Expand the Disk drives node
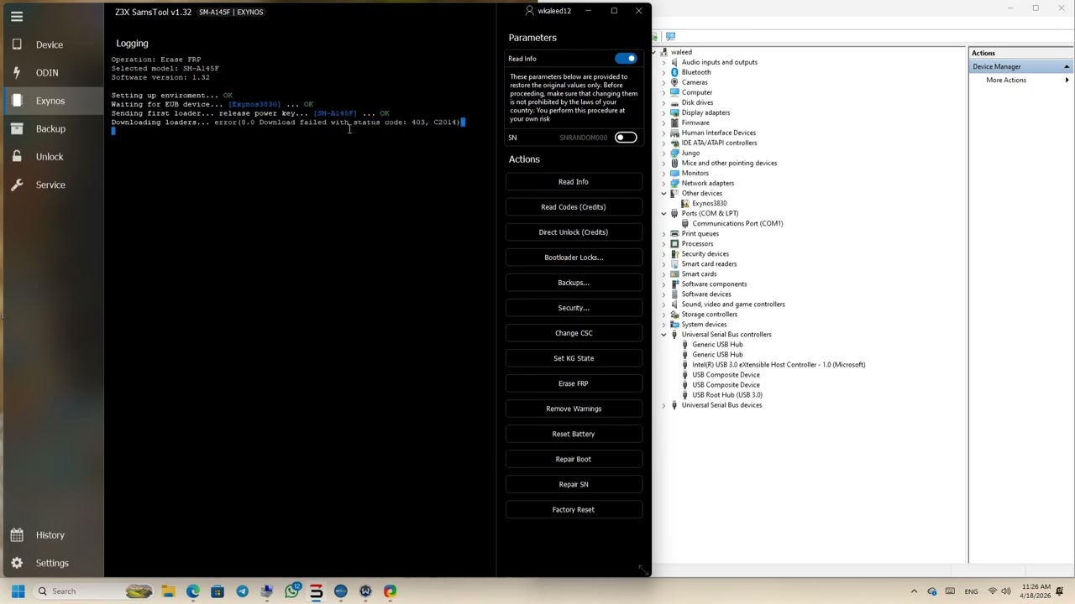1075x604 pixels. pos(663,102)
